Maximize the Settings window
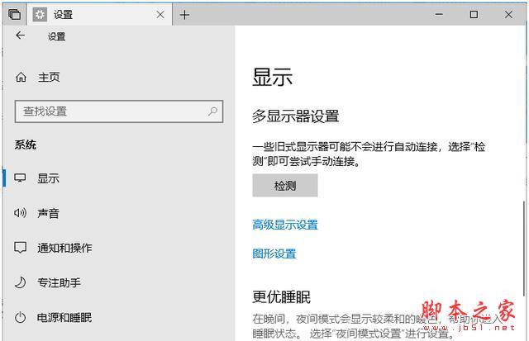 pos(474,14)
